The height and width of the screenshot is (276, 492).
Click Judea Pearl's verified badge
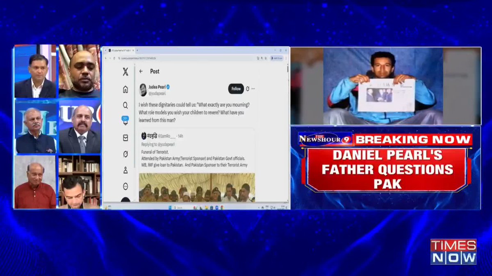tap(168, 87)
